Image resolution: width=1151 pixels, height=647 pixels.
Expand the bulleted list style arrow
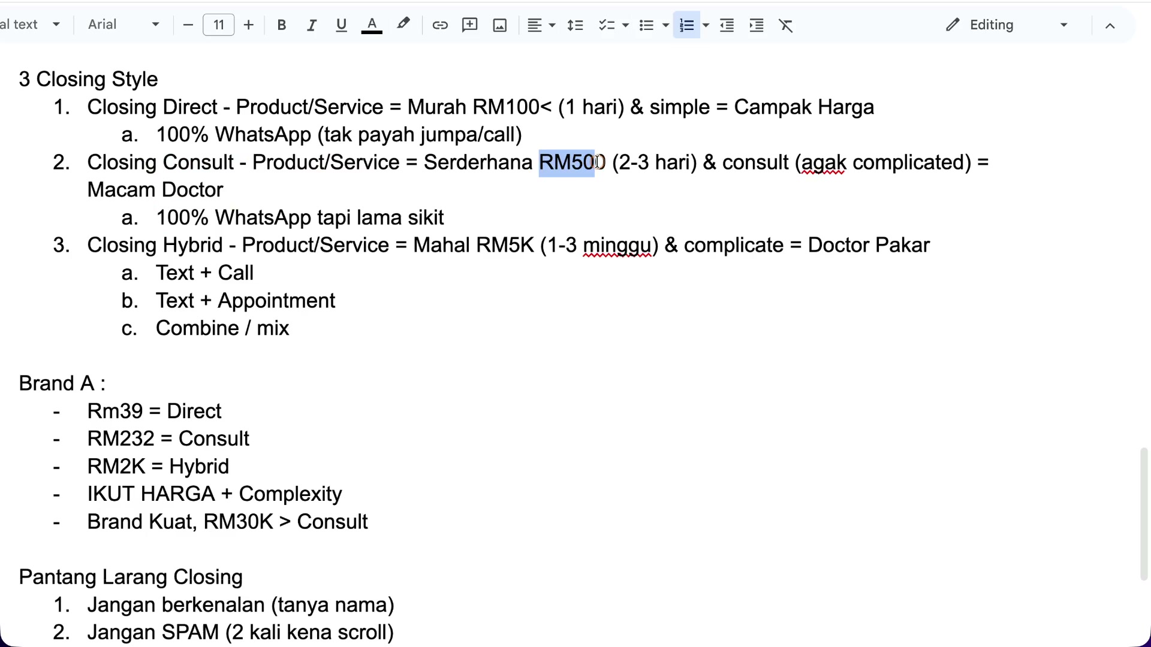[665, 25]
